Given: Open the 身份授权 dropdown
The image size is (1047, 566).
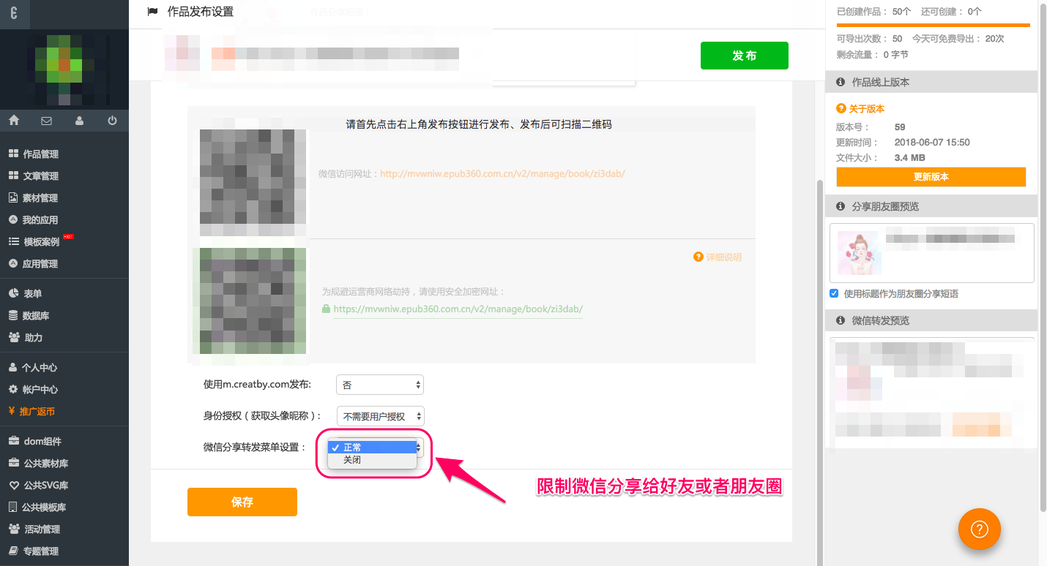Looking at the screenshot, I should (x=379, y=416).
